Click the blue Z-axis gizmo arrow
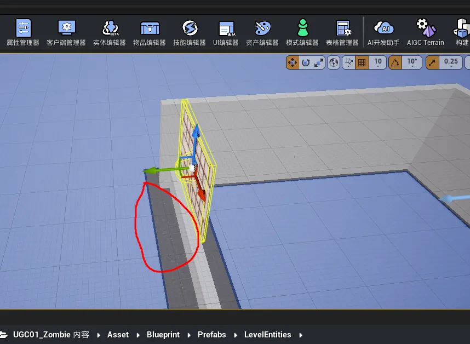The height and width of the screenshot is (344, 470). click(196, 131)
